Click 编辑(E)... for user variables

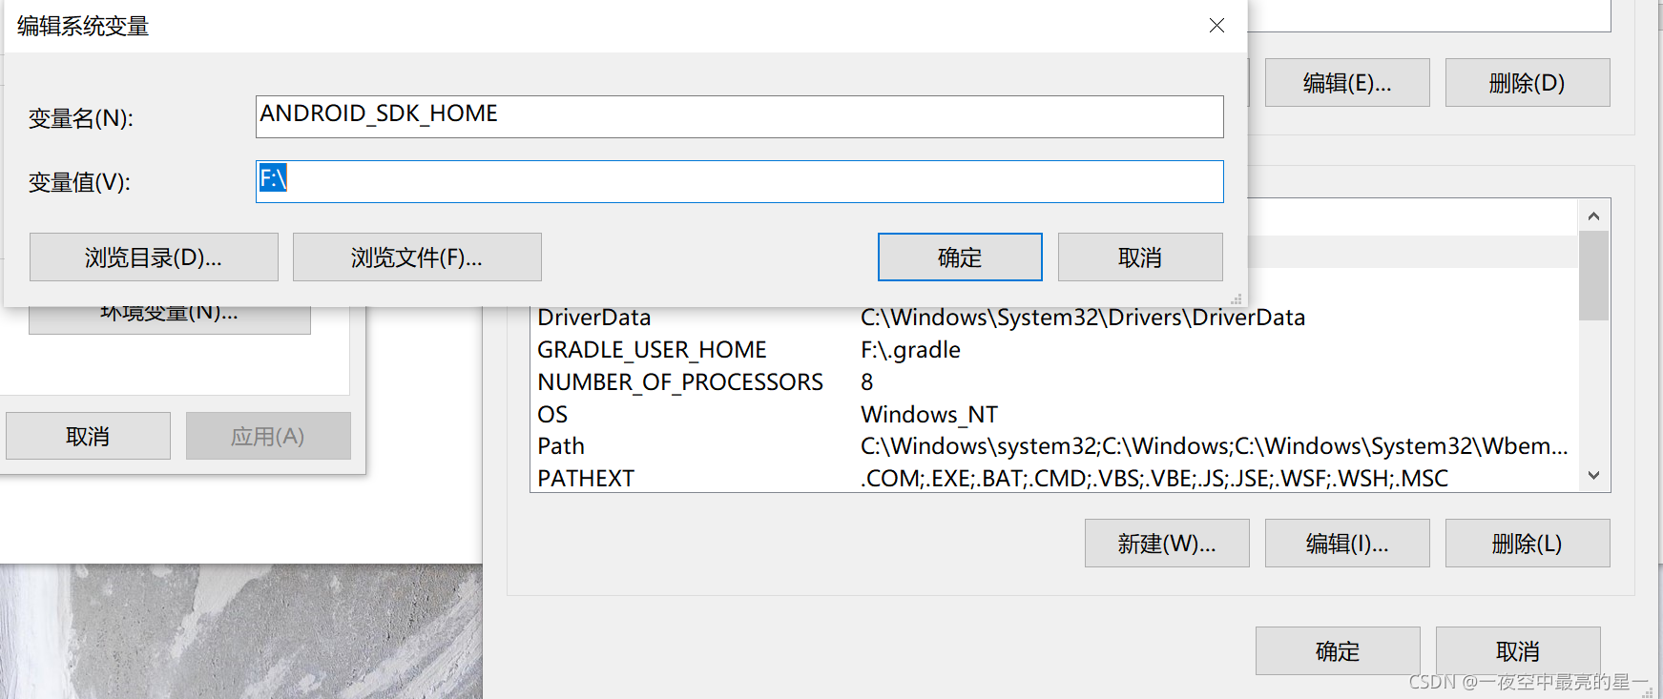(x=1347, y=83)
